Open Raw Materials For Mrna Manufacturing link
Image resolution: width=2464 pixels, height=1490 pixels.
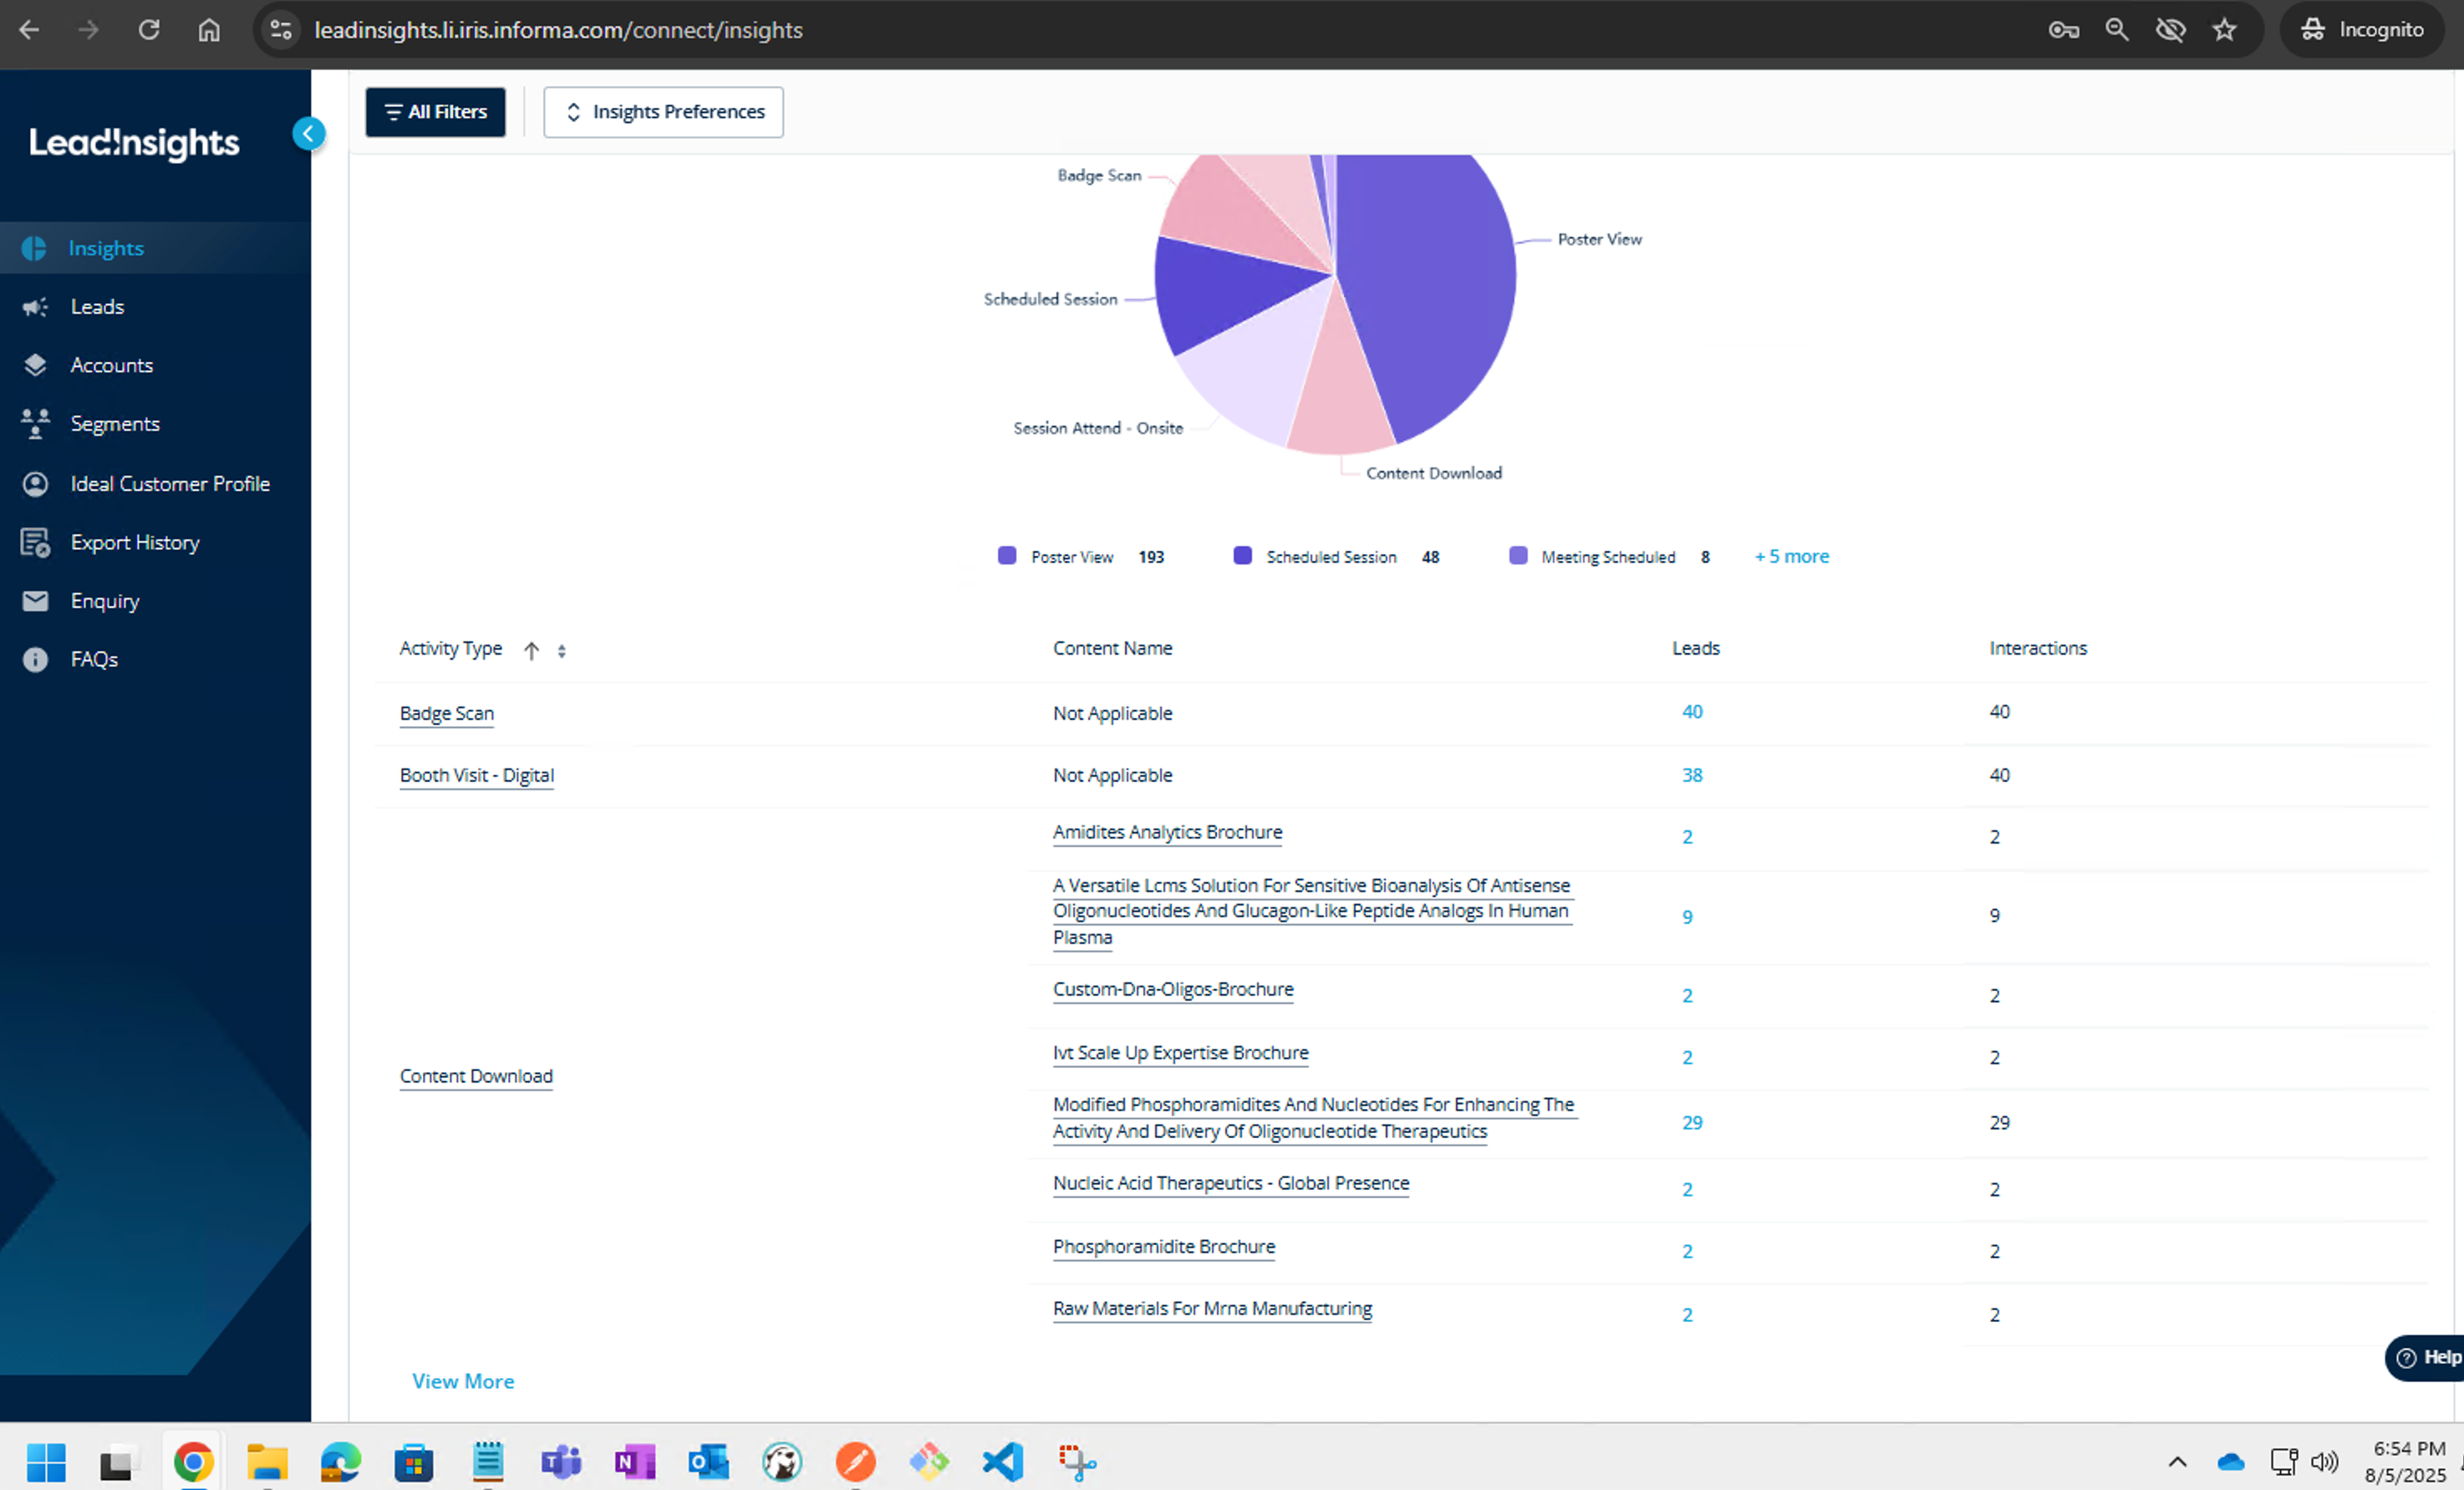(x=1212, y=1309)
